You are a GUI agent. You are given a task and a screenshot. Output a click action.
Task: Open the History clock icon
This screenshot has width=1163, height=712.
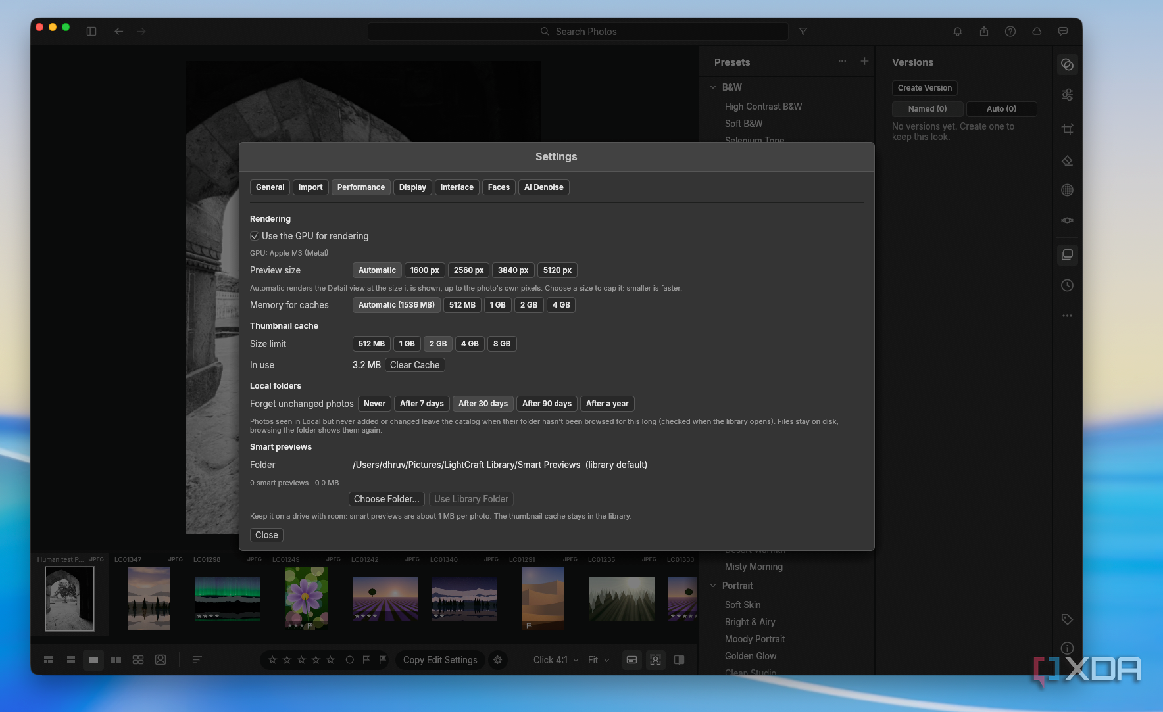(1067, 285)
